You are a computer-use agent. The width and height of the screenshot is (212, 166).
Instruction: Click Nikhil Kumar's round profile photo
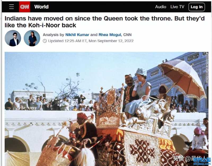click(13, 38)
